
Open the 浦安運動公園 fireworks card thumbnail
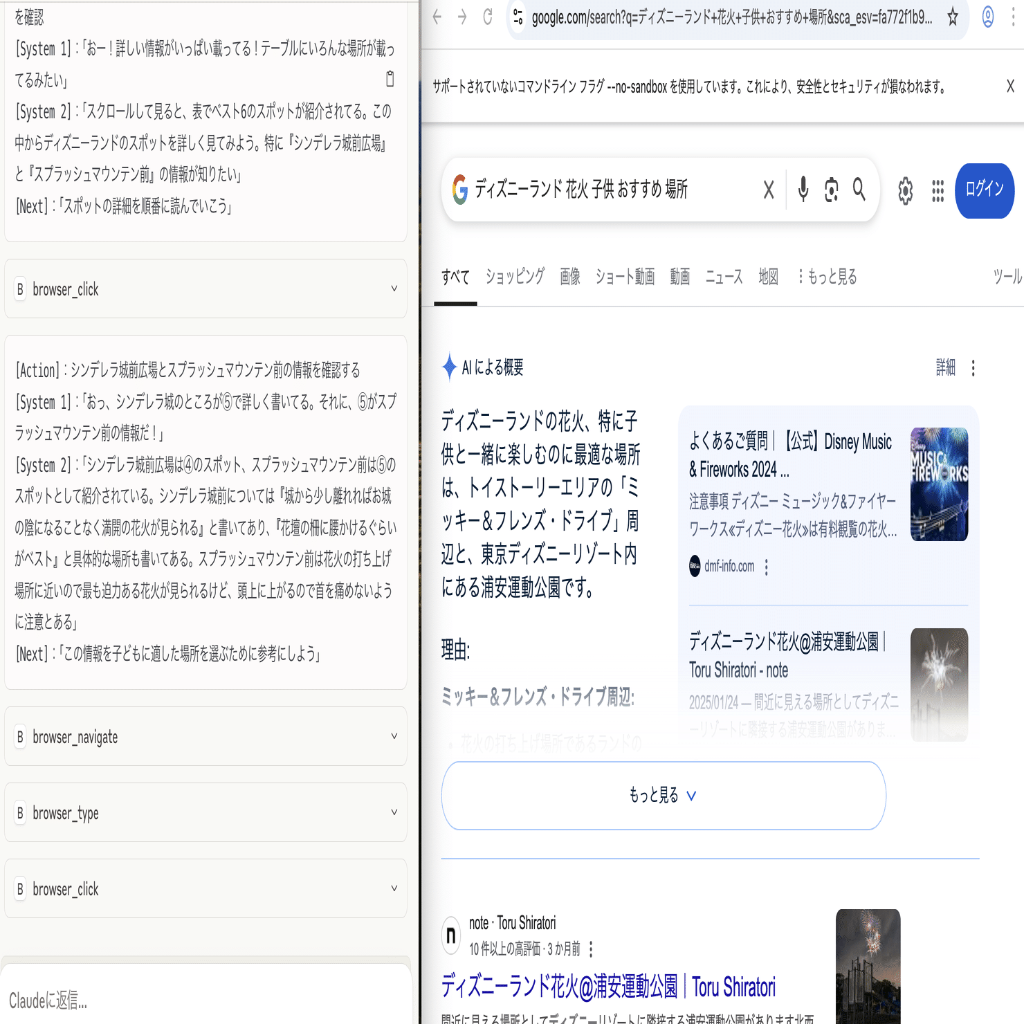coord(939,685)
